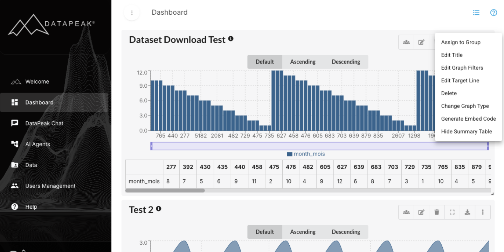This screenshot has width=504, height=252.
Task: Click the month_mois range slider below the chart
Action: [x=319, y=145]
